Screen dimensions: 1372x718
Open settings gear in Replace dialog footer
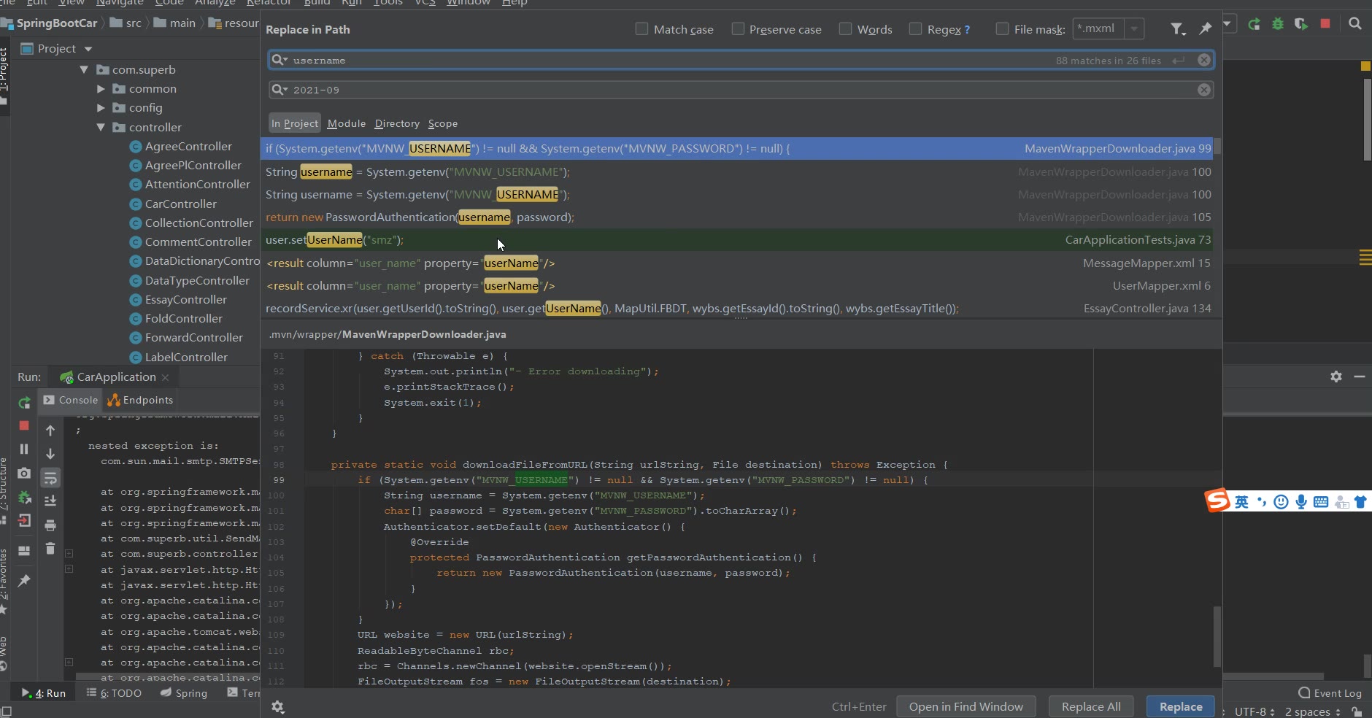278,706
